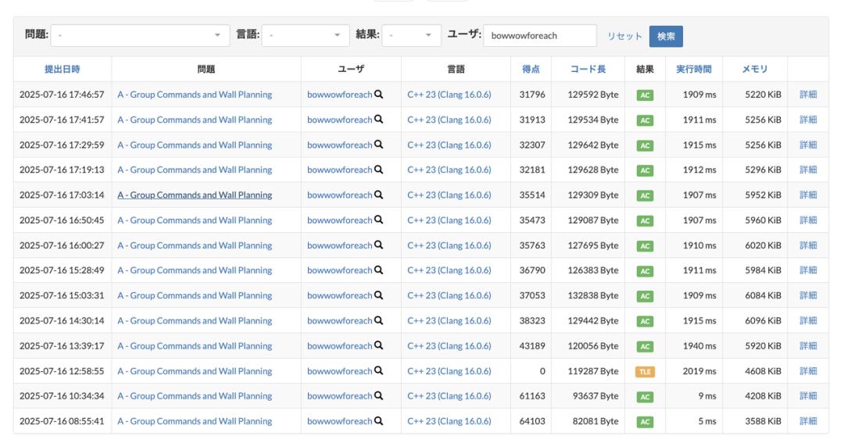The image size is (844, 443).
Task: Open the 問題 filter dropdown
Action: click(x=140, y=35)
